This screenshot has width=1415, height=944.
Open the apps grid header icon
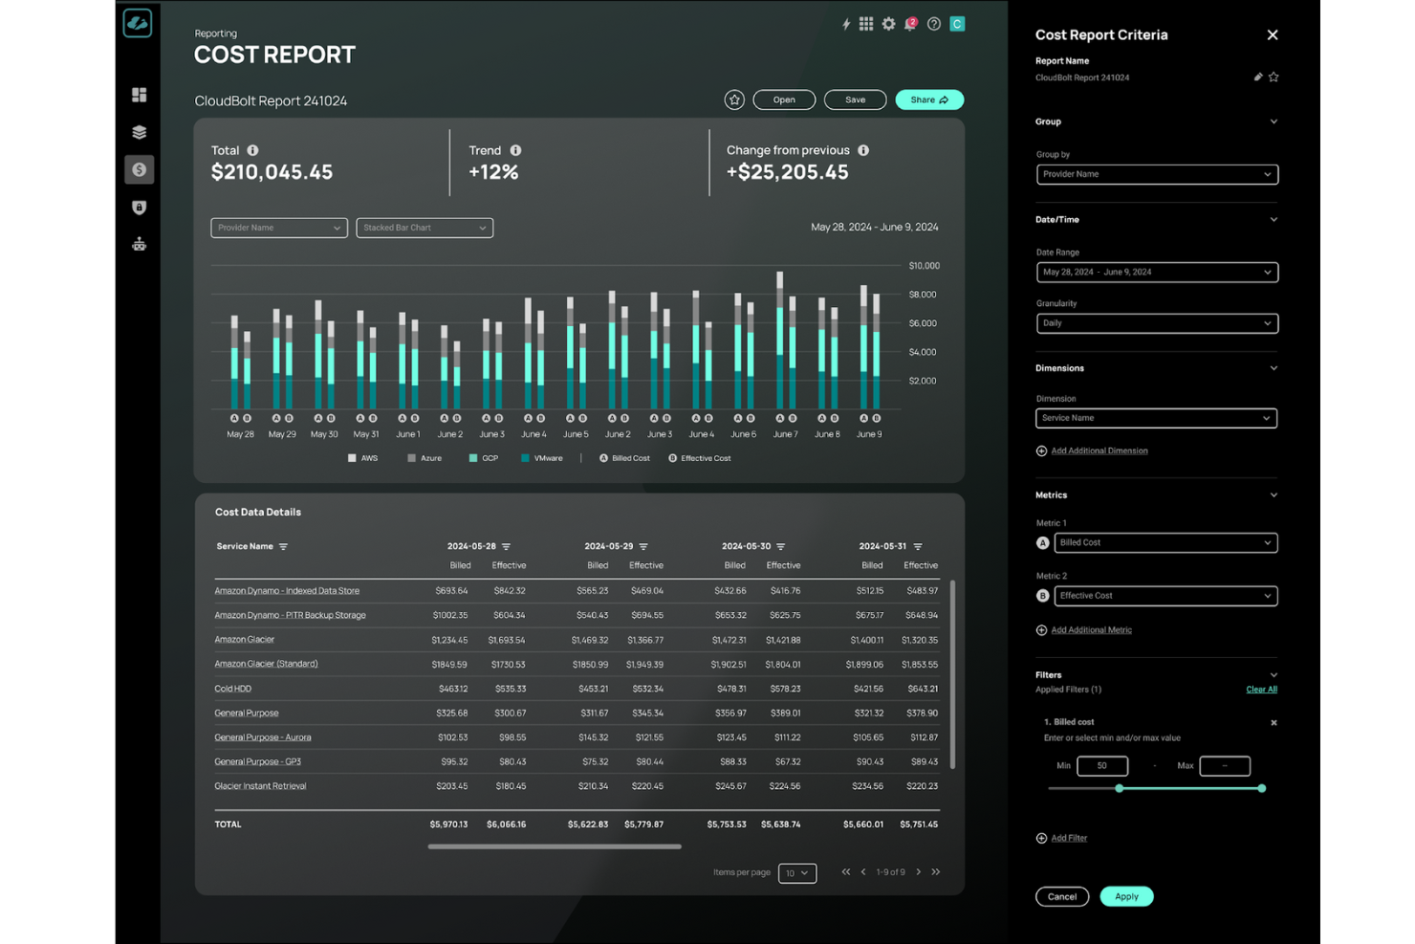point(866,24)
